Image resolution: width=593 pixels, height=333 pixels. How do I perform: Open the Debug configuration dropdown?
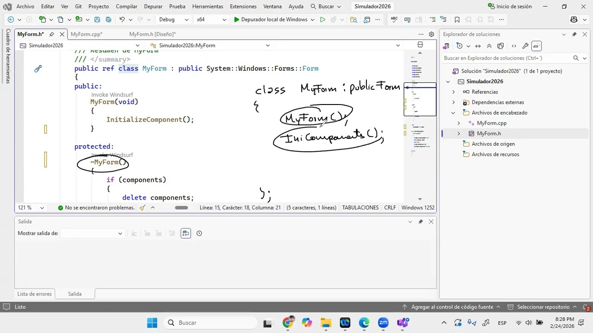174,19
